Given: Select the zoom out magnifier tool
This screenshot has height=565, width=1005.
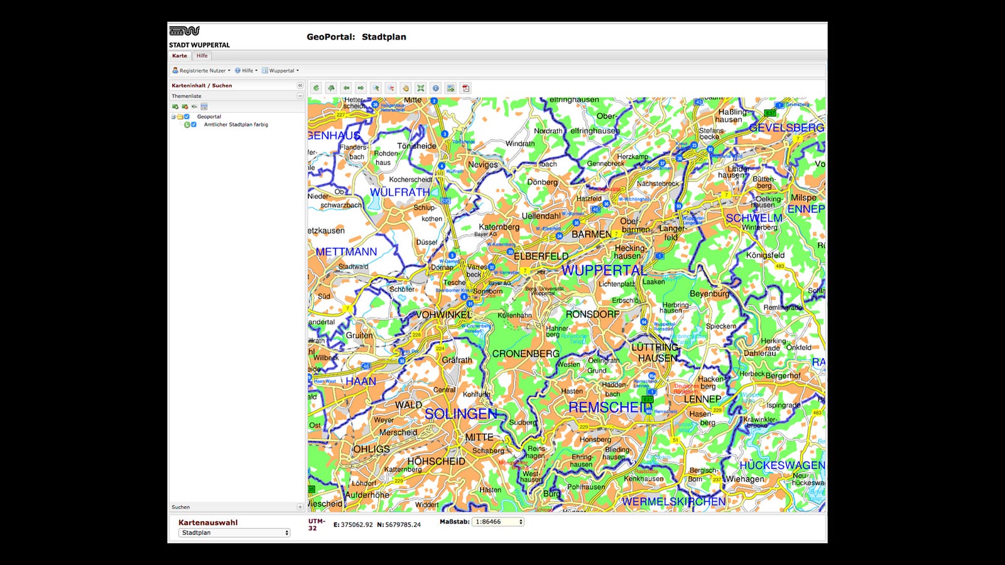Looking at the screenshot, I should click(x=391, y=88).
